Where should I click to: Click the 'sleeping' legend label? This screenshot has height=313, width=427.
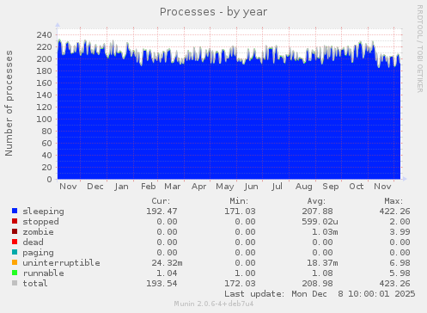43,212
